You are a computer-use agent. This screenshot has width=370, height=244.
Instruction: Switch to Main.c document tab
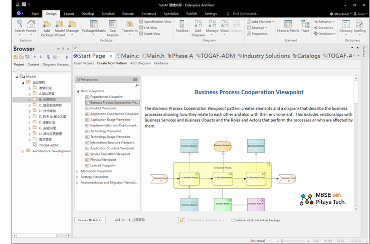128,56
